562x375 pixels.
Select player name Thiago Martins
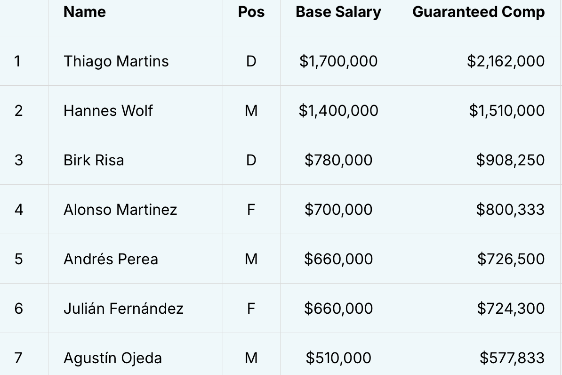pyautogui.click(x=116, y=61)
